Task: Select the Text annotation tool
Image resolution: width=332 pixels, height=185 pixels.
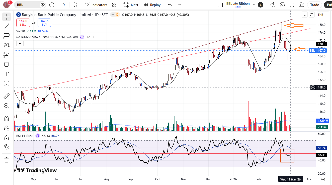Action: (x=7, y=74)
